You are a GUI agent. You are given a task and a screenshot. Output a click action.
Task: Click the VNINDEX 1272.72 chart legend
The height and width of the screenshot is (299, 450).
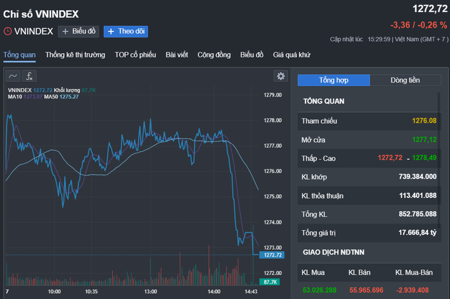click(x=30, y=90)
